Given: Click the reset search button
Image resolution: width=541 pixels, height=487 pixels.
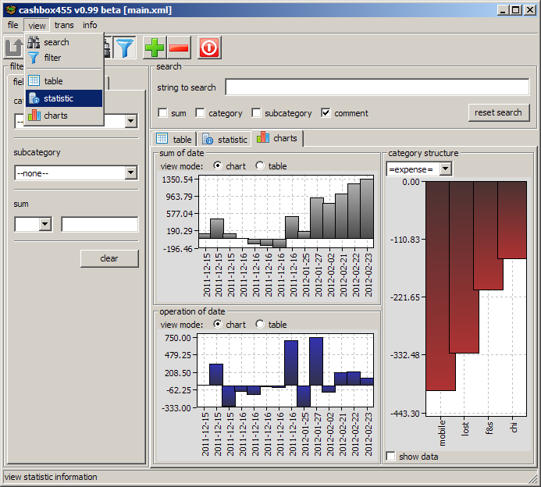Looking at the screenshot, I should pos(498,112).
